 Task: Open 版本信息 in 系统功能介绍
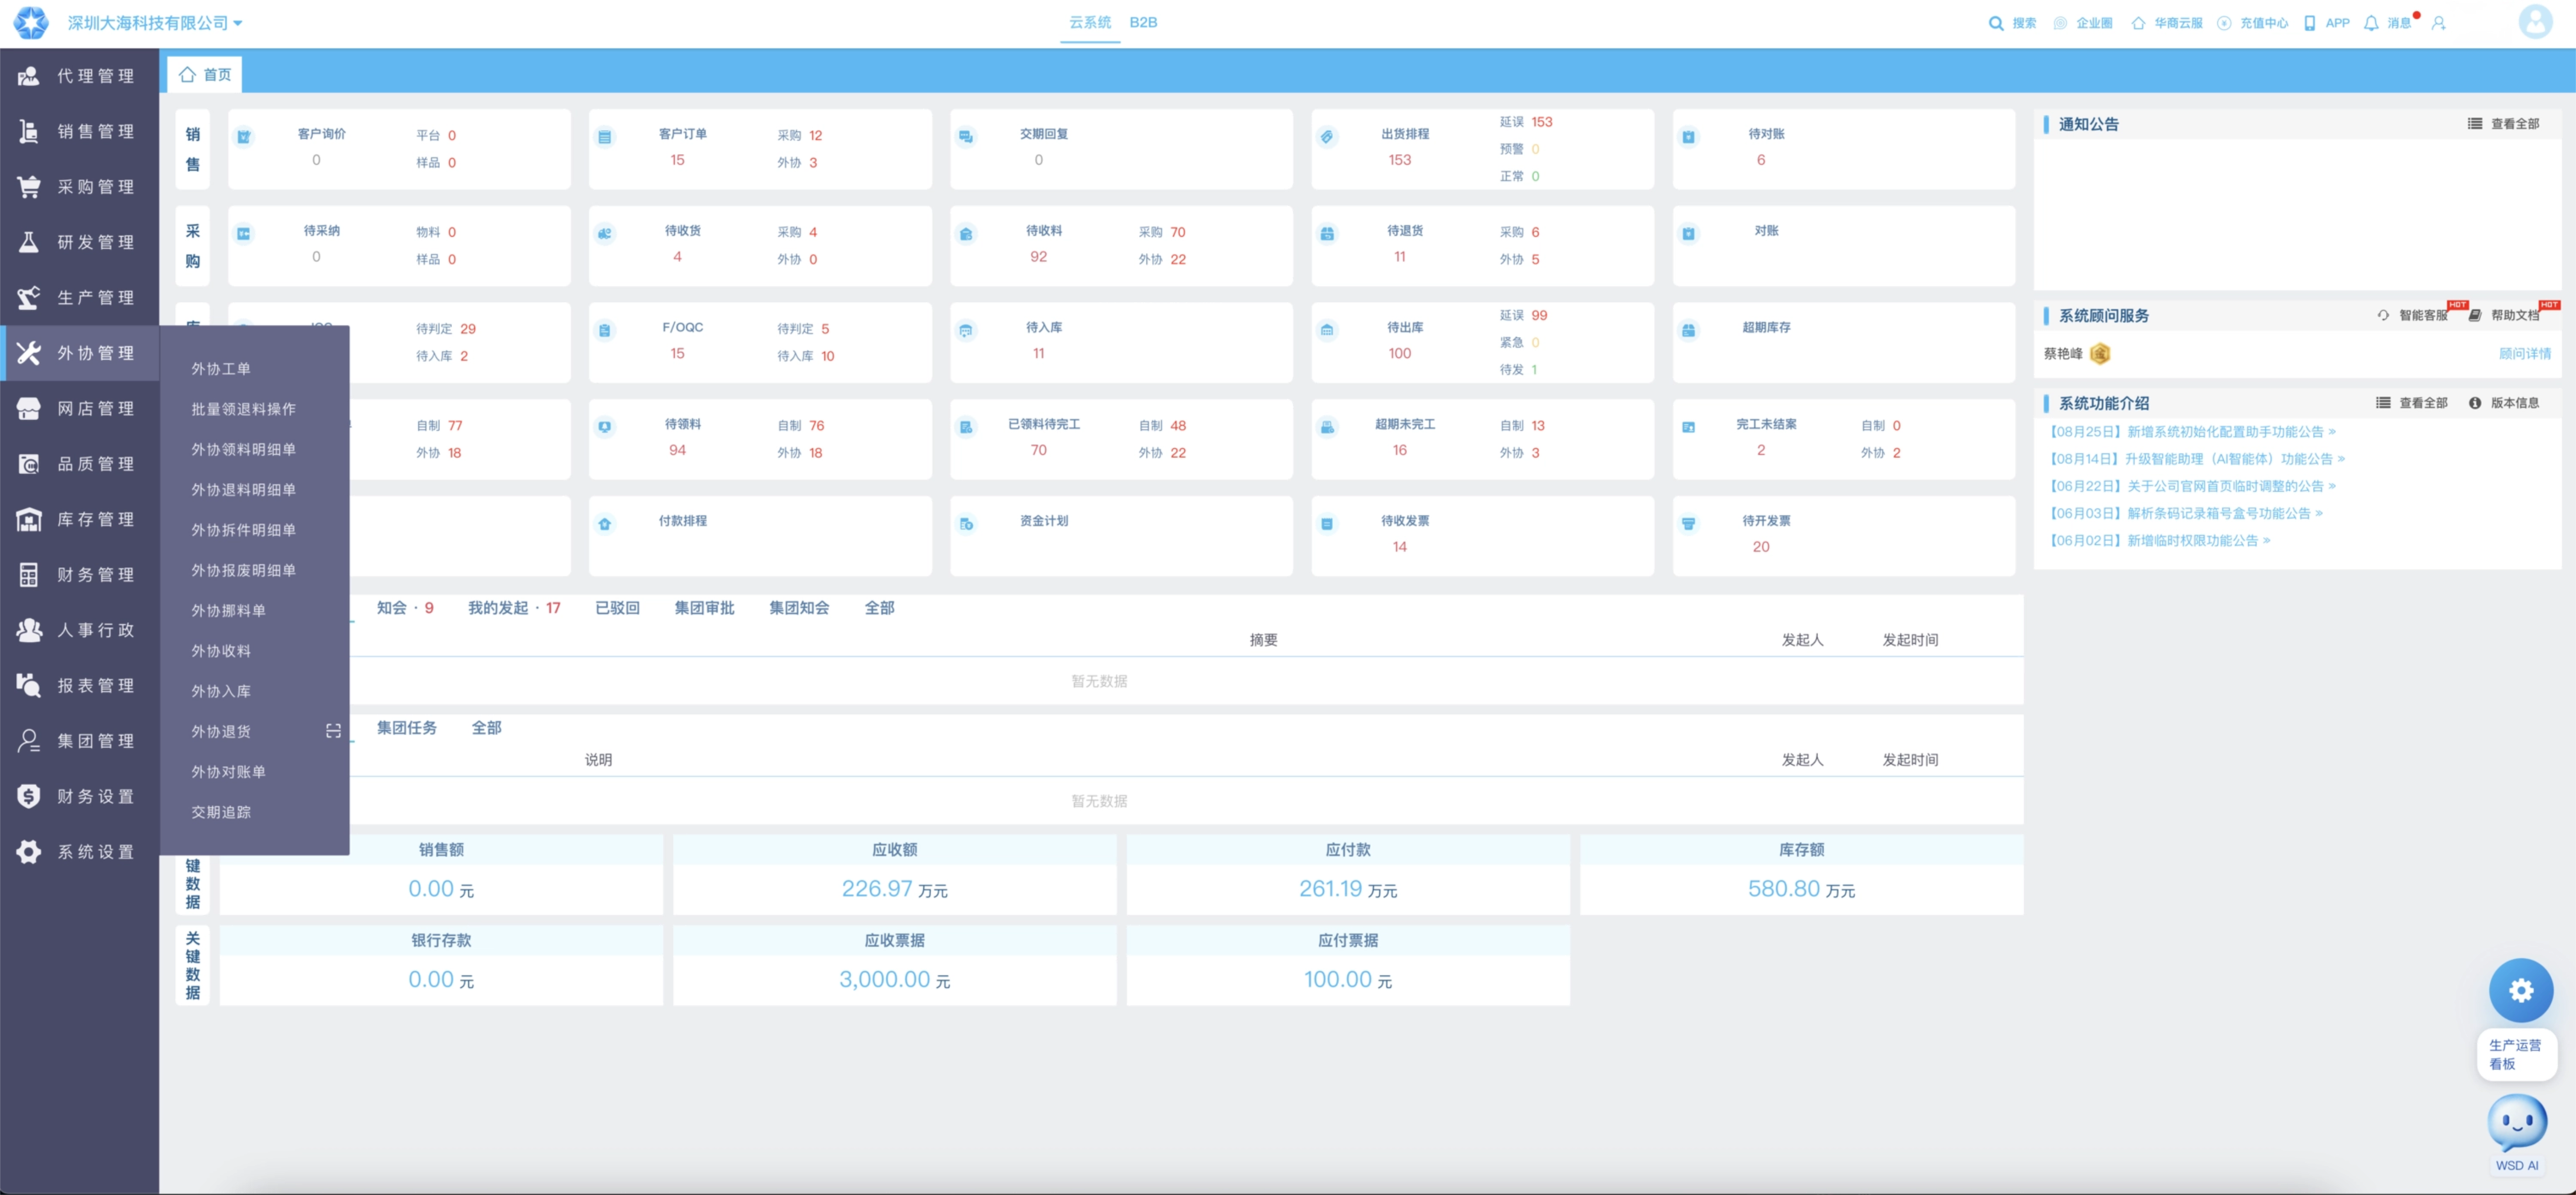[x=2503, y=403]
